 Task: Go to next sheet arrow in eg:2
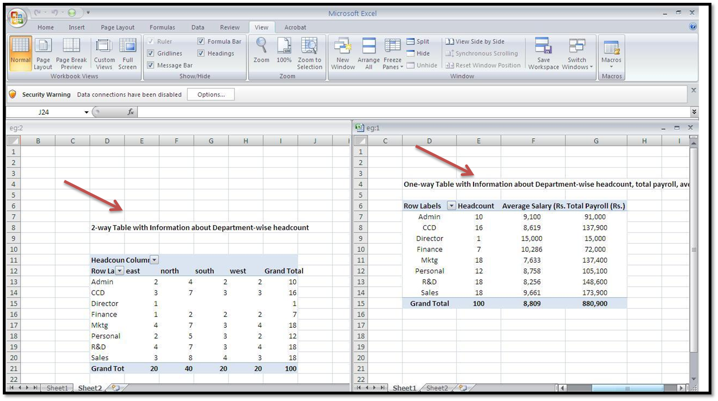pyautogui.click(x=27, y=388)
